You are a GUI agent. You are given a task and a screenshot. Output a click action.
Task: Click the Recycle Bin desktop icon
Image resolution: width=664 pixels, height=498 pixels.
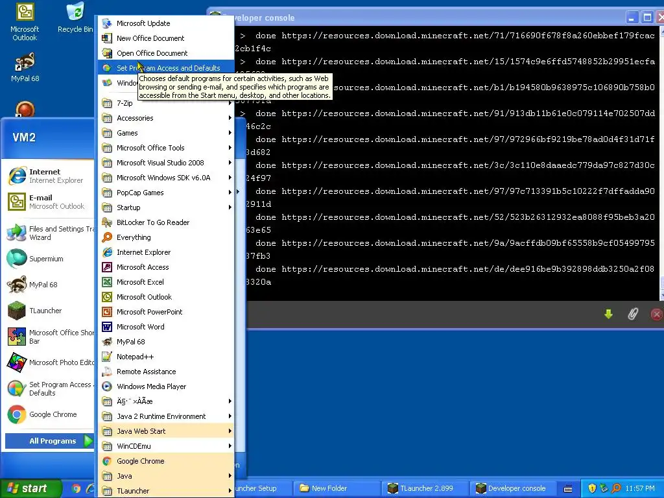click(75, 18)
